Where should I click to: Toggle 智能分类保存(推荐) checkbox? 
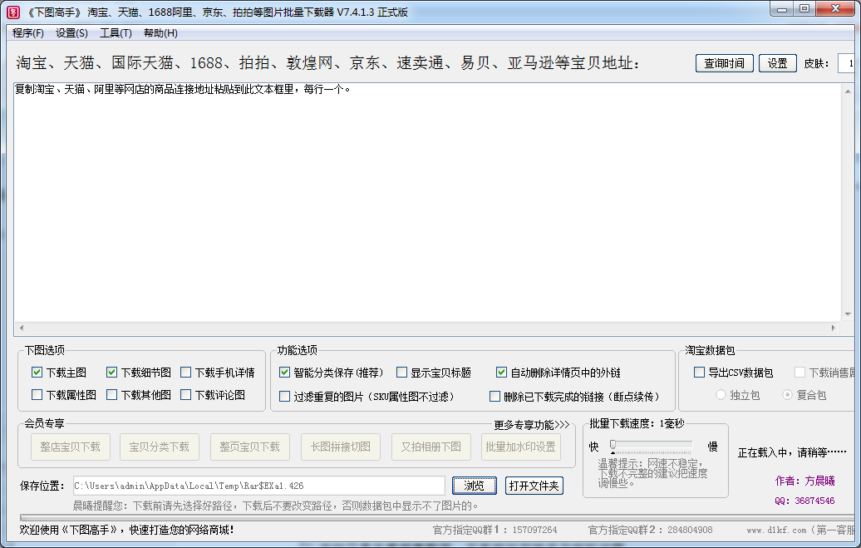[x=284, y=372]
